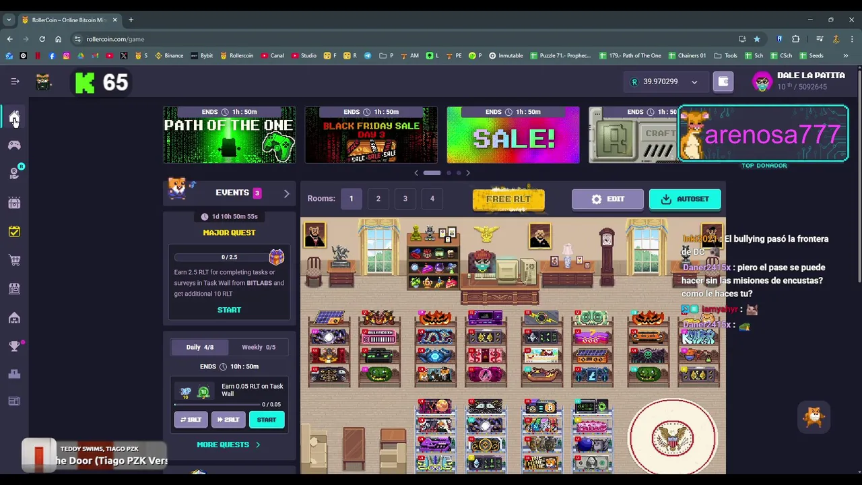Click the EDIT room button
Image resolution: width=862 pixels, height=485 pixels.
(607, 199)
